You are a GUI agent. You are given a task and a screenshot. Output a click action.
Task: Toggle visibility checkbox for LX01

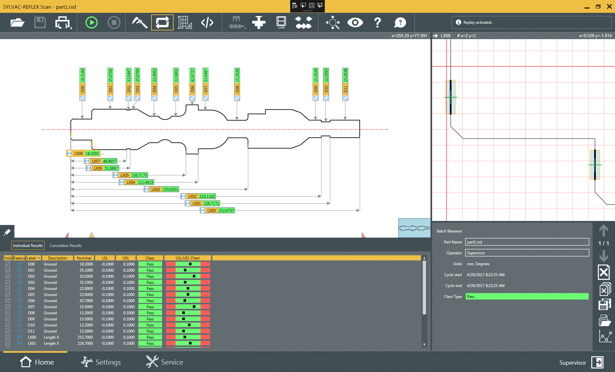[8, 343]
